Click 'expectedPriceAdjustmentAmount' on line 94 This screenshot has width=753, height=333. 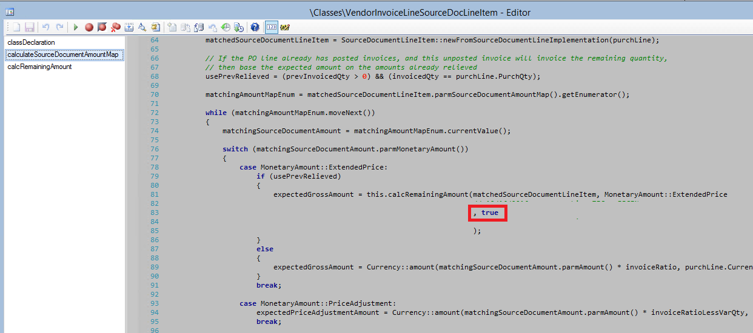click(x=318, y=312)
